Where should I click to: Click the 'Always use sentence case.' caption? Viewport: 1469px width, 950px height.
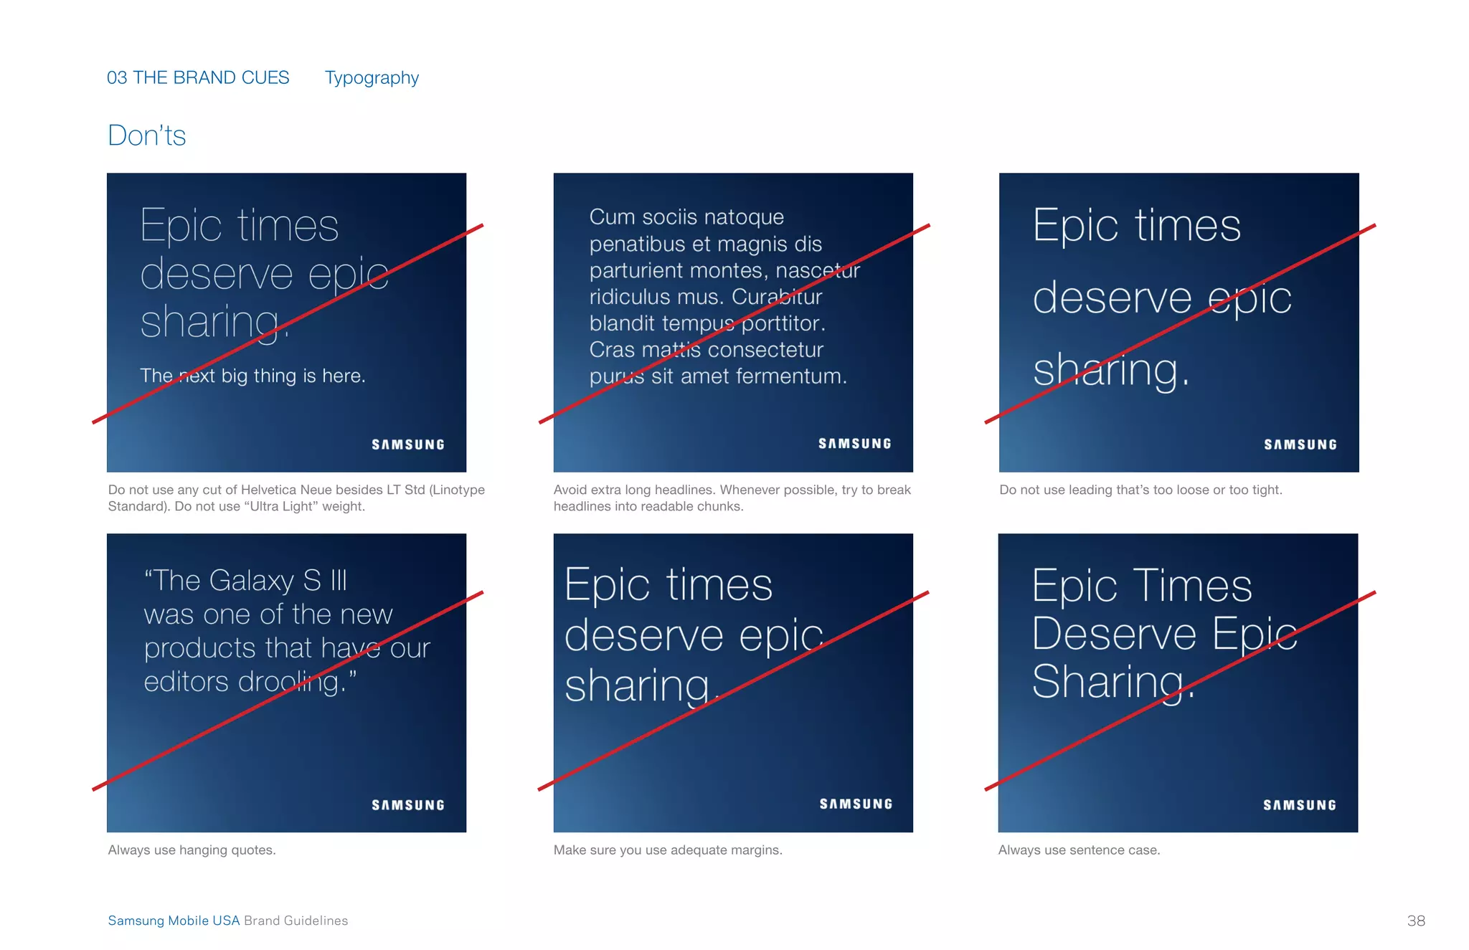1079,850
